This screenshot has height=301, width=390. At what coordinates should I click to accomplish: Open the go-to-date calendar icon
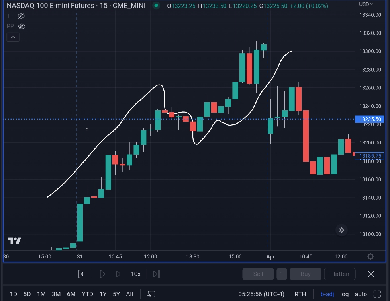(x=151, y=294)
